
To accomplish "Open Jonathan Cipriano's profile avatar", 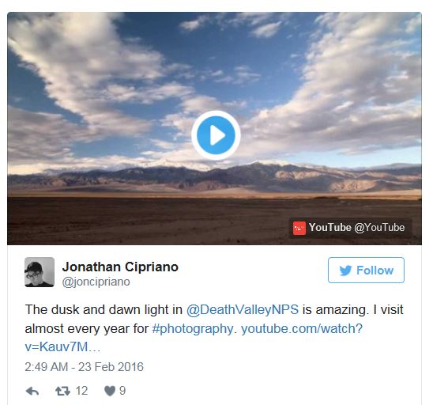I will (x=40, y=272).
